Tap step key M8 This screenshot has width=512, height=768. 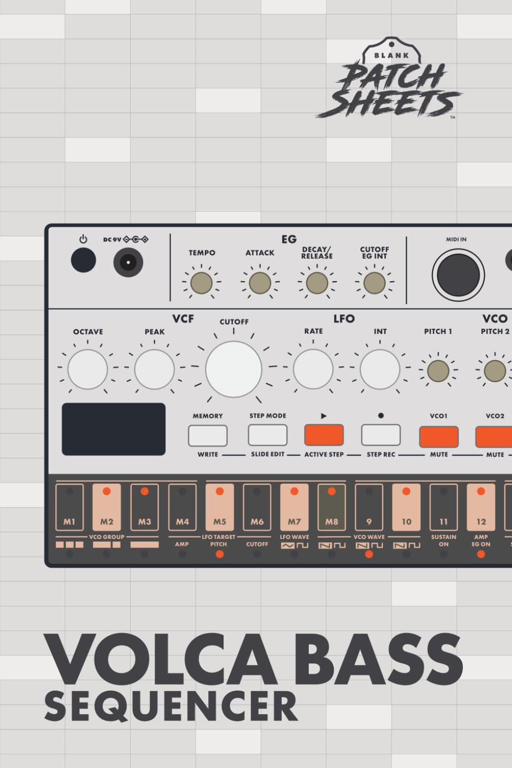(x=332, y=507)
